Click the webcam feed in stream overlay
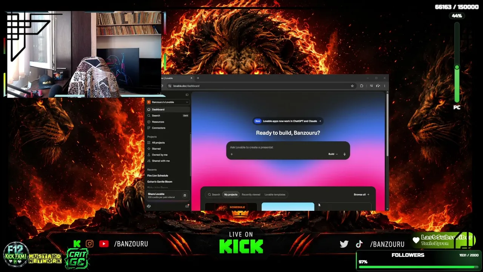The width and height of the screenshot is (483, 272). [x=84, y=54]
